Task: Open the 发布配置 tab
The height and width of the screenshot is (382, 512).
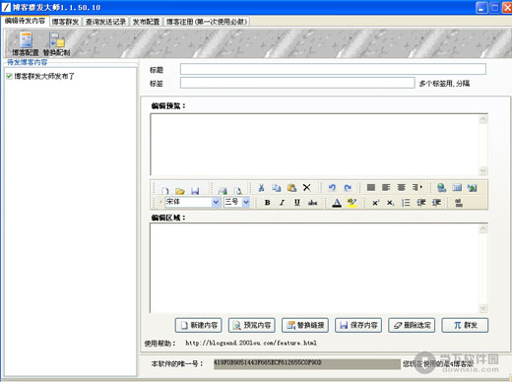Action: click(146, 22)
